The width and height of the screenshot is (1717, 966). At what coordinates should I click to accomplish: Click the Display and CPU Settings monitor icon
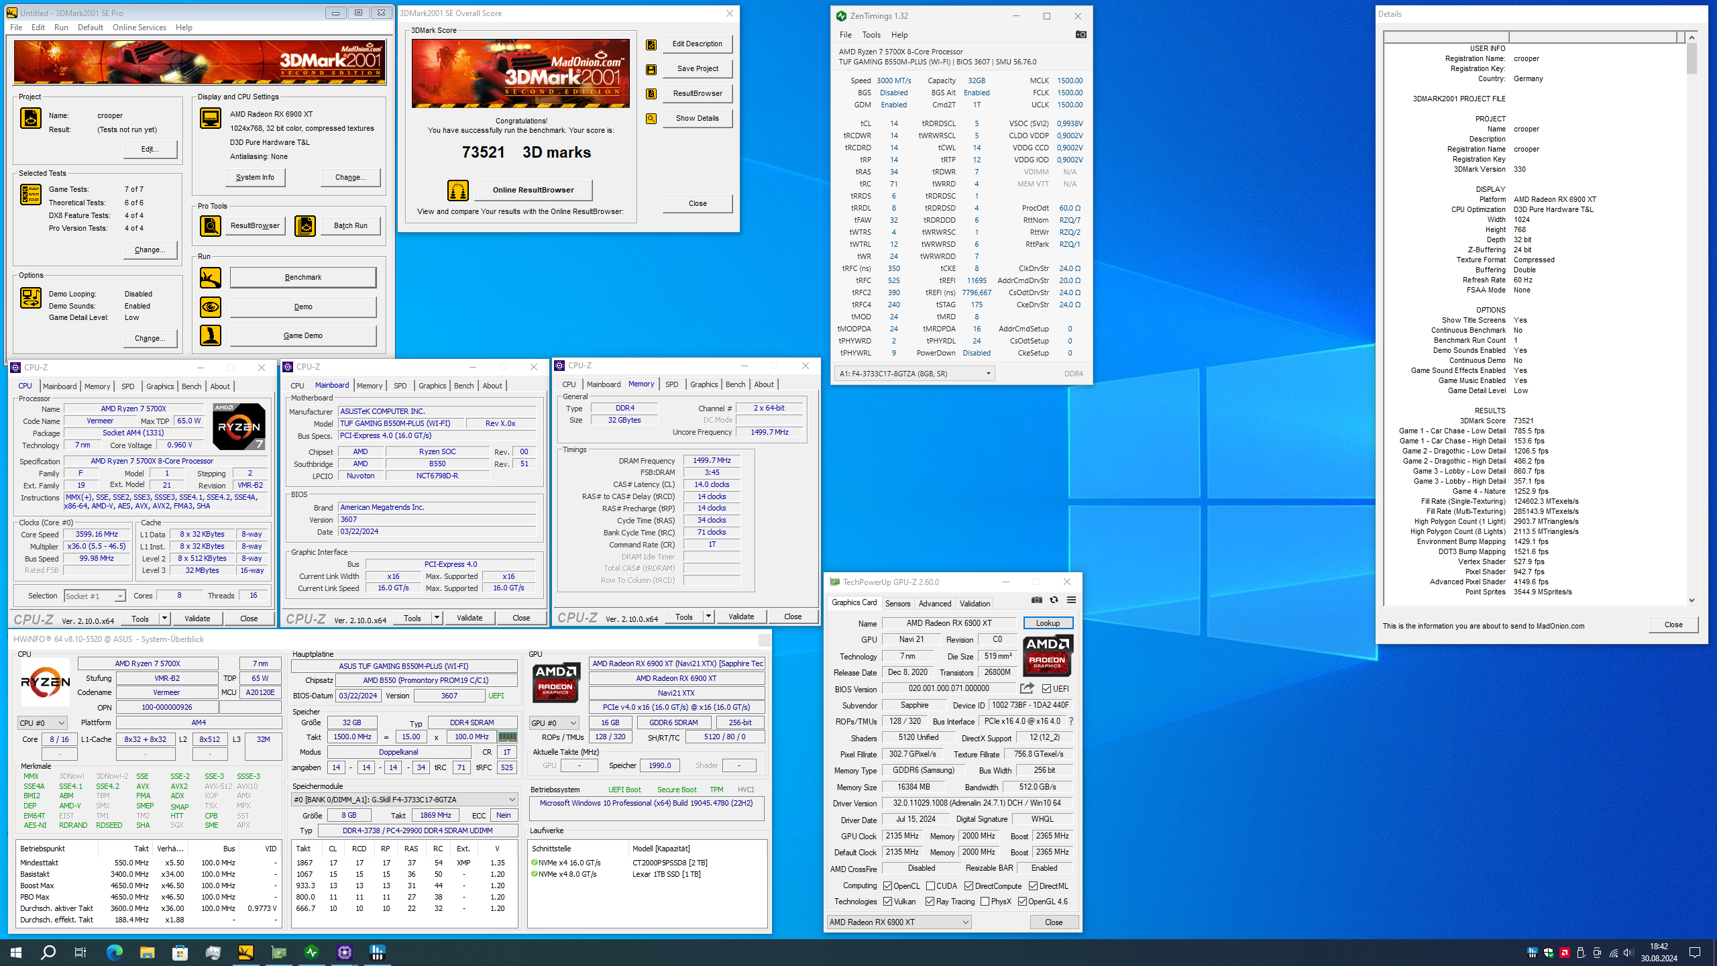tap(211, 119)
